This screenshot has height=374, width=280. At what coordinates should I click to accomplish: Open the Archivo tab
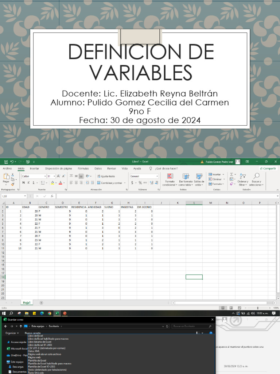[7, 168]
